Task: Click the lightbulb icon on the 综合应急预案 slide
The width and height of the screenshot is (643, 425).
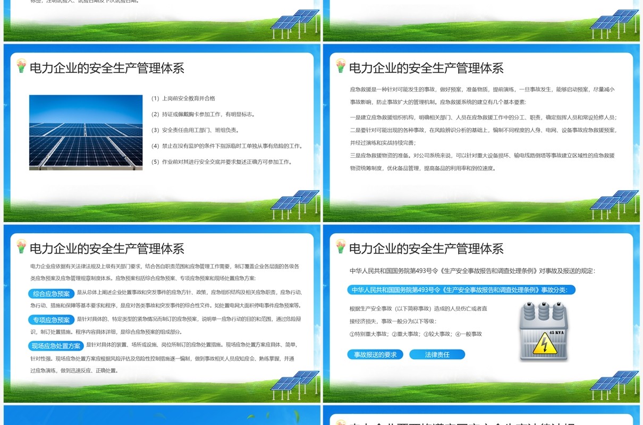Action: click(x=21, y=246)
